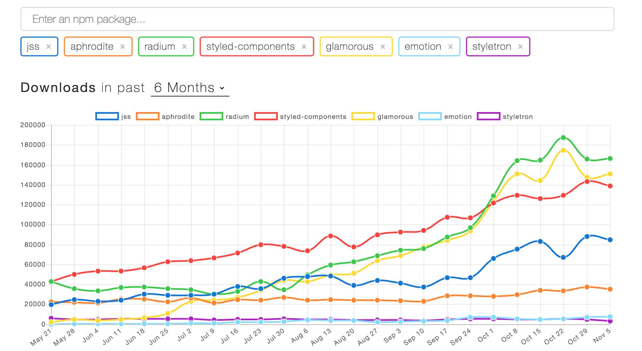Remove the styled-components package tag

coord(304,47)
